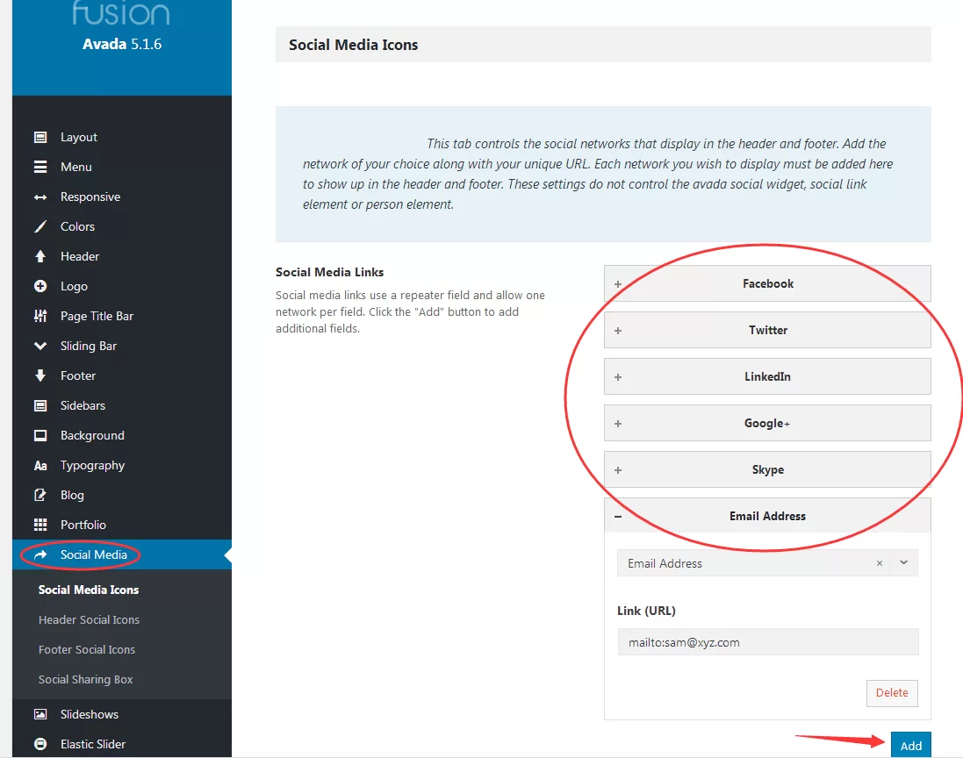Expand the Google+ repeater field
The height and width of the screenshot is (758, 963).
(767, 424)
